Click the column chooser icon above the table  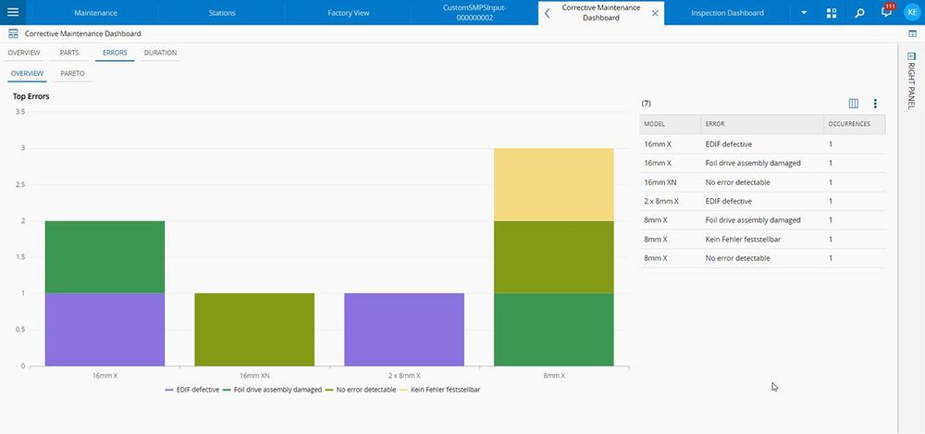[x=854, y=104]
